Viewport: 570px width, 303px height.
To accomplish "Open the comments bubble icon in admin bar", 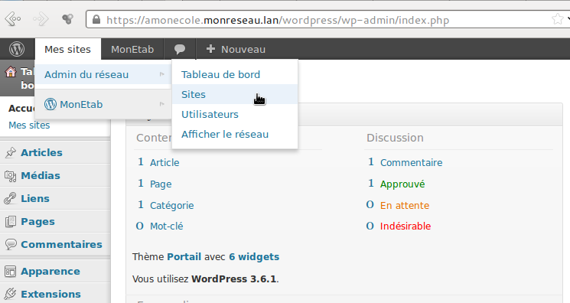I will click(x=180, y=49).
